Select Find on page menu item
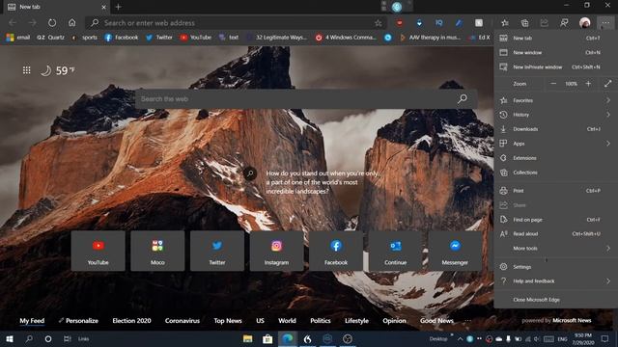The height and width of the screenshot is (347, 618). [556, 220]
